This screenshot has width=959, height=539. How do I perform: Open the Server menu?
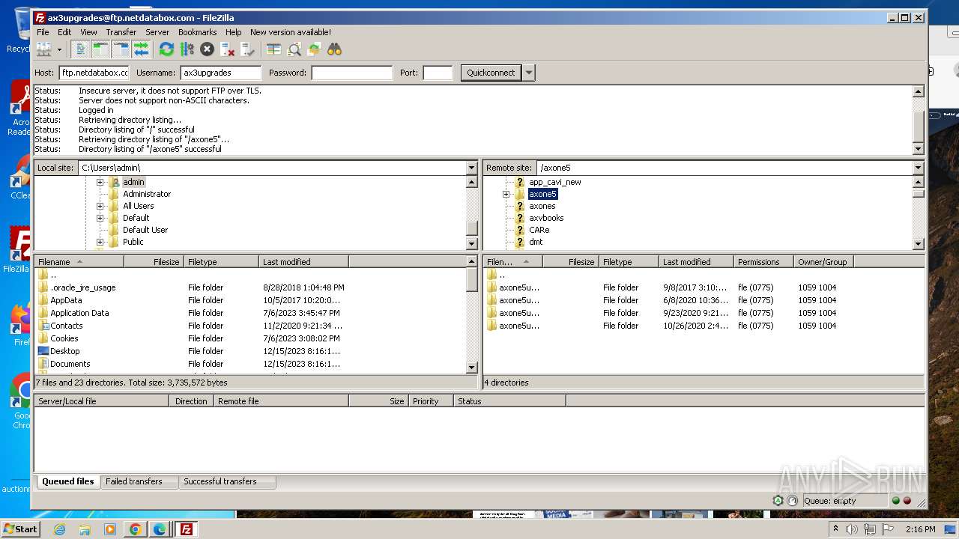(157, 32)
